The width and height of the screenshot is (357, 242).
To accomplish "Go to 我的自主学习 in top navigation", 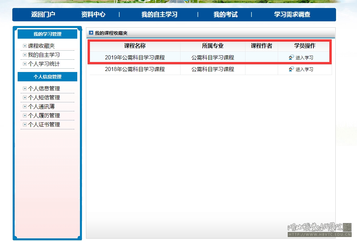I will [x=159, y=15].
